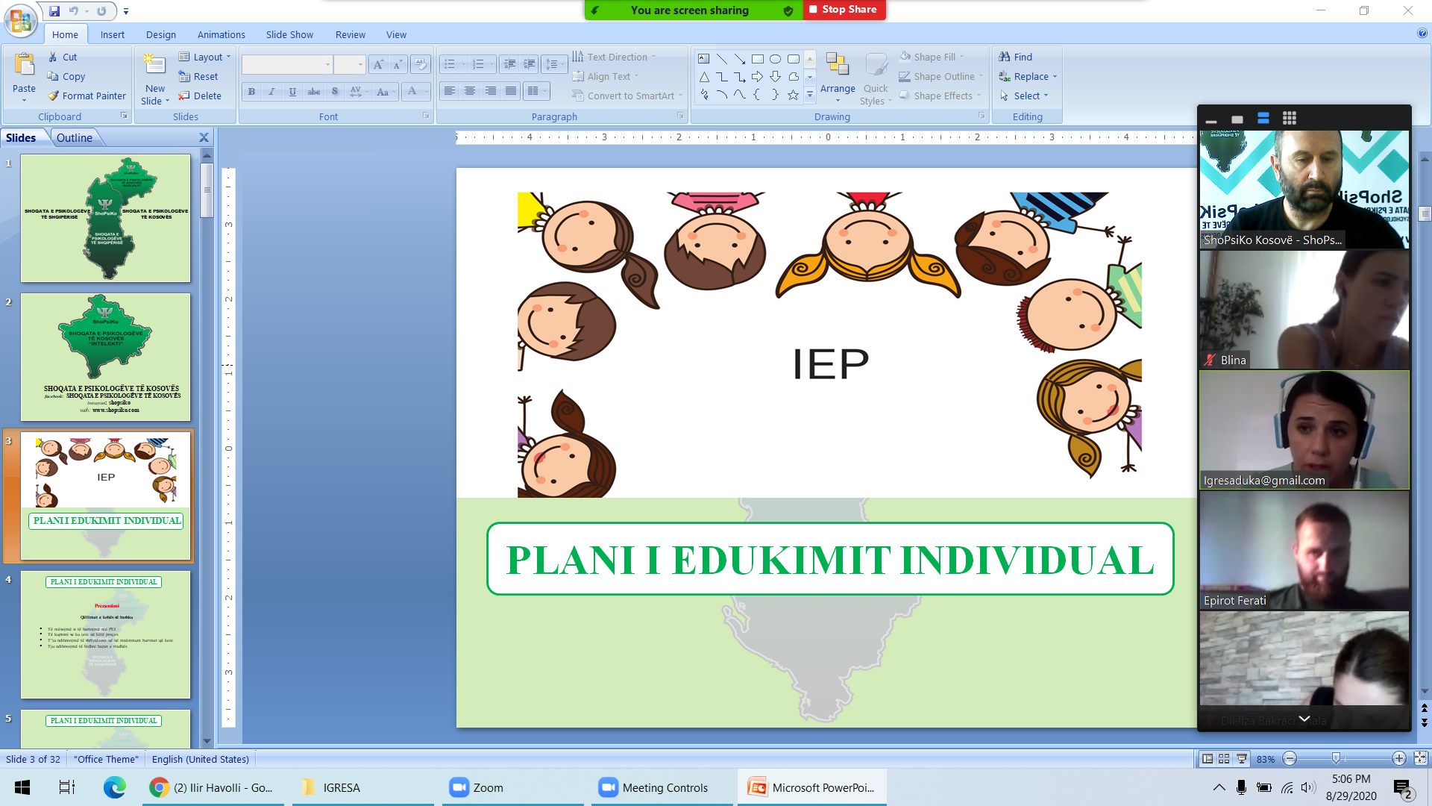Click Replace in Editing group
The width and height of the screenshot is (1432, 806).
[x=1028, y=76]
